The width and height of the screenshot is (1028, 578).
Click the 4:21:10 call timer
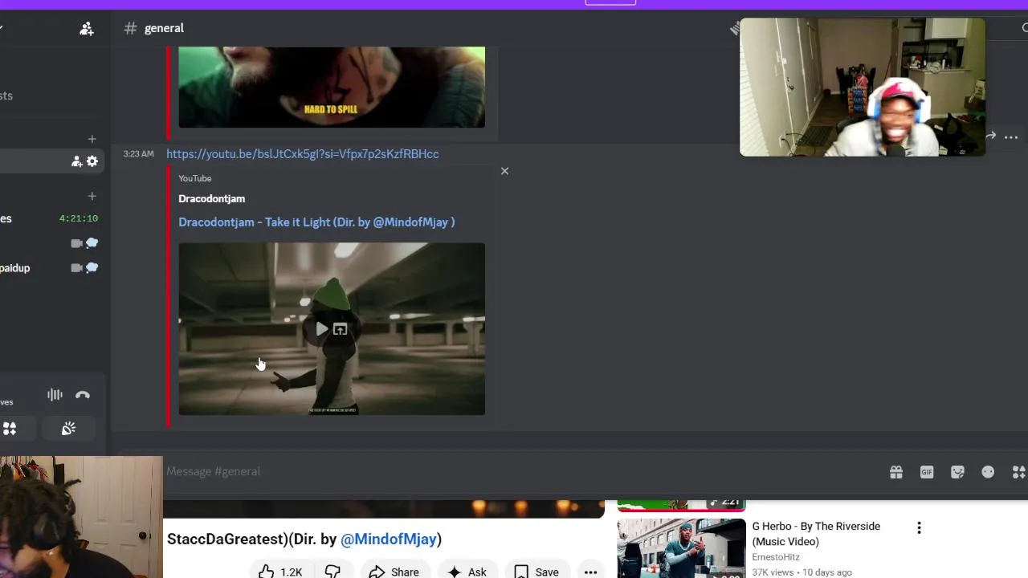(x=79, y=218)
